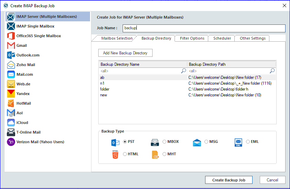Image resolution: width=290 pixels, height=189 pixels.
Task: Select the 'folder' directory row
Action: click(187, 89)
